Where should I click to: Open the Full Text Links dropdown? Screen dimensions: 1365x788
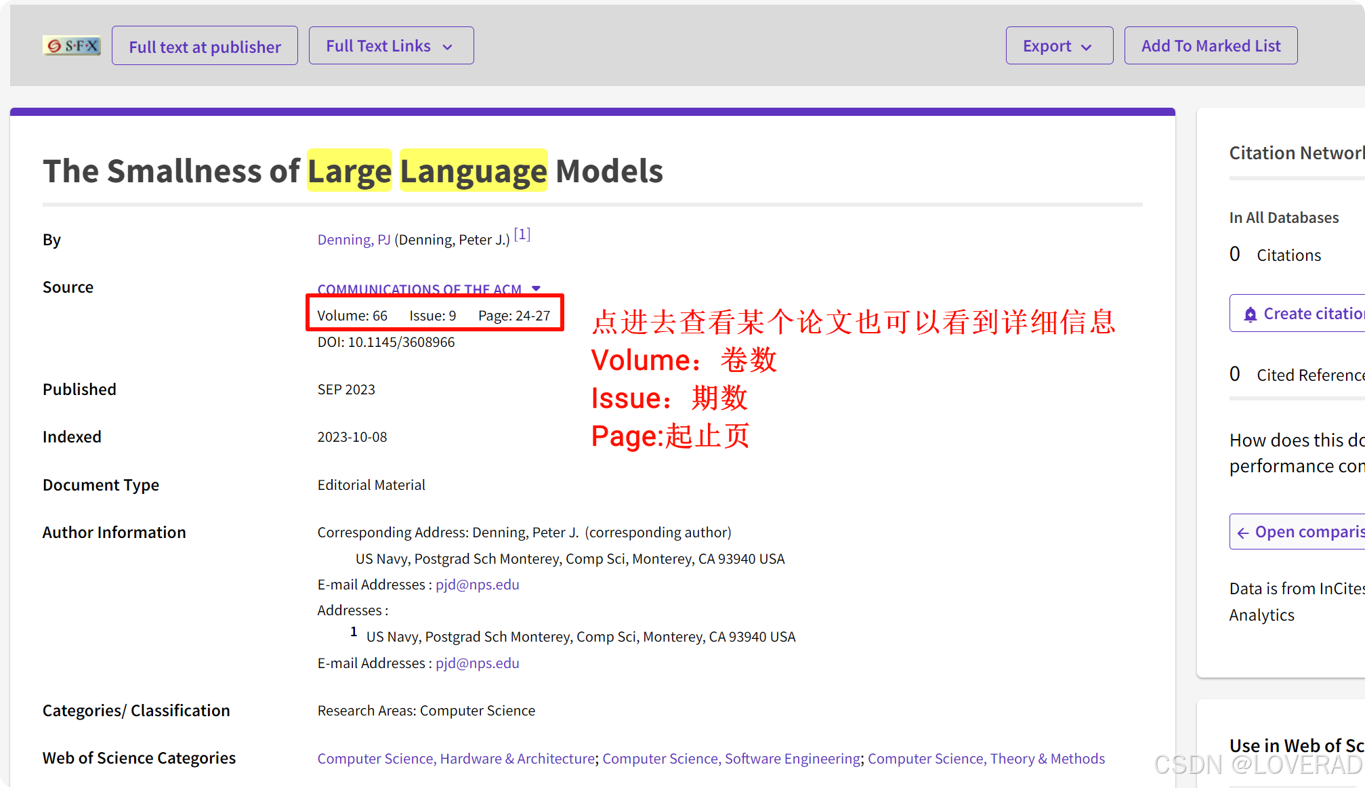(x=391, y=46)
